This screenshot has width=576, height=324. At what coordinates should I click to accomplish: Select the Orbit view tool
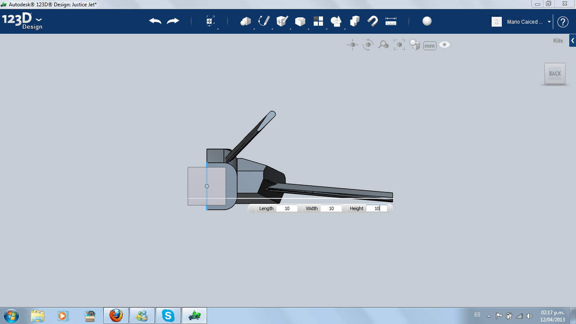(x=368, y=45)
